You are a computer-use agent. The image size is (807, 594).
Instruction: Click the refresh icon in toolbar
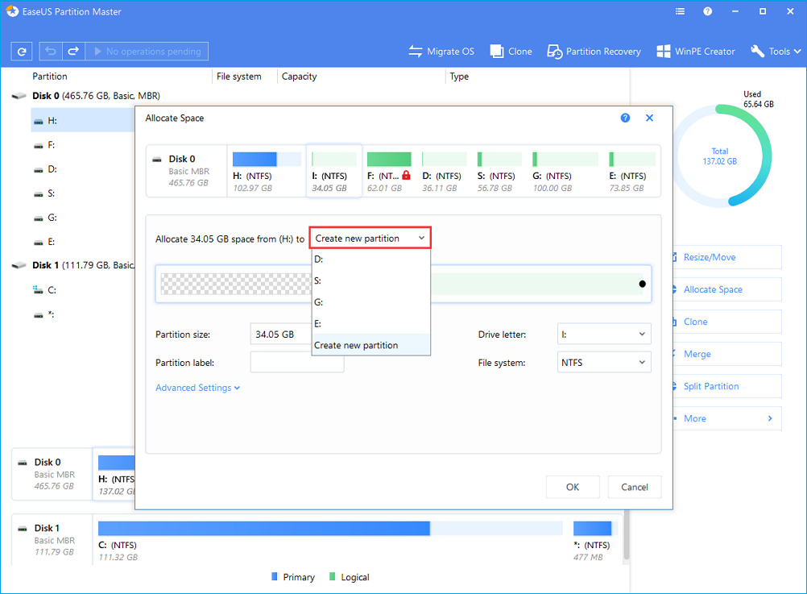(x=22, y=52)
